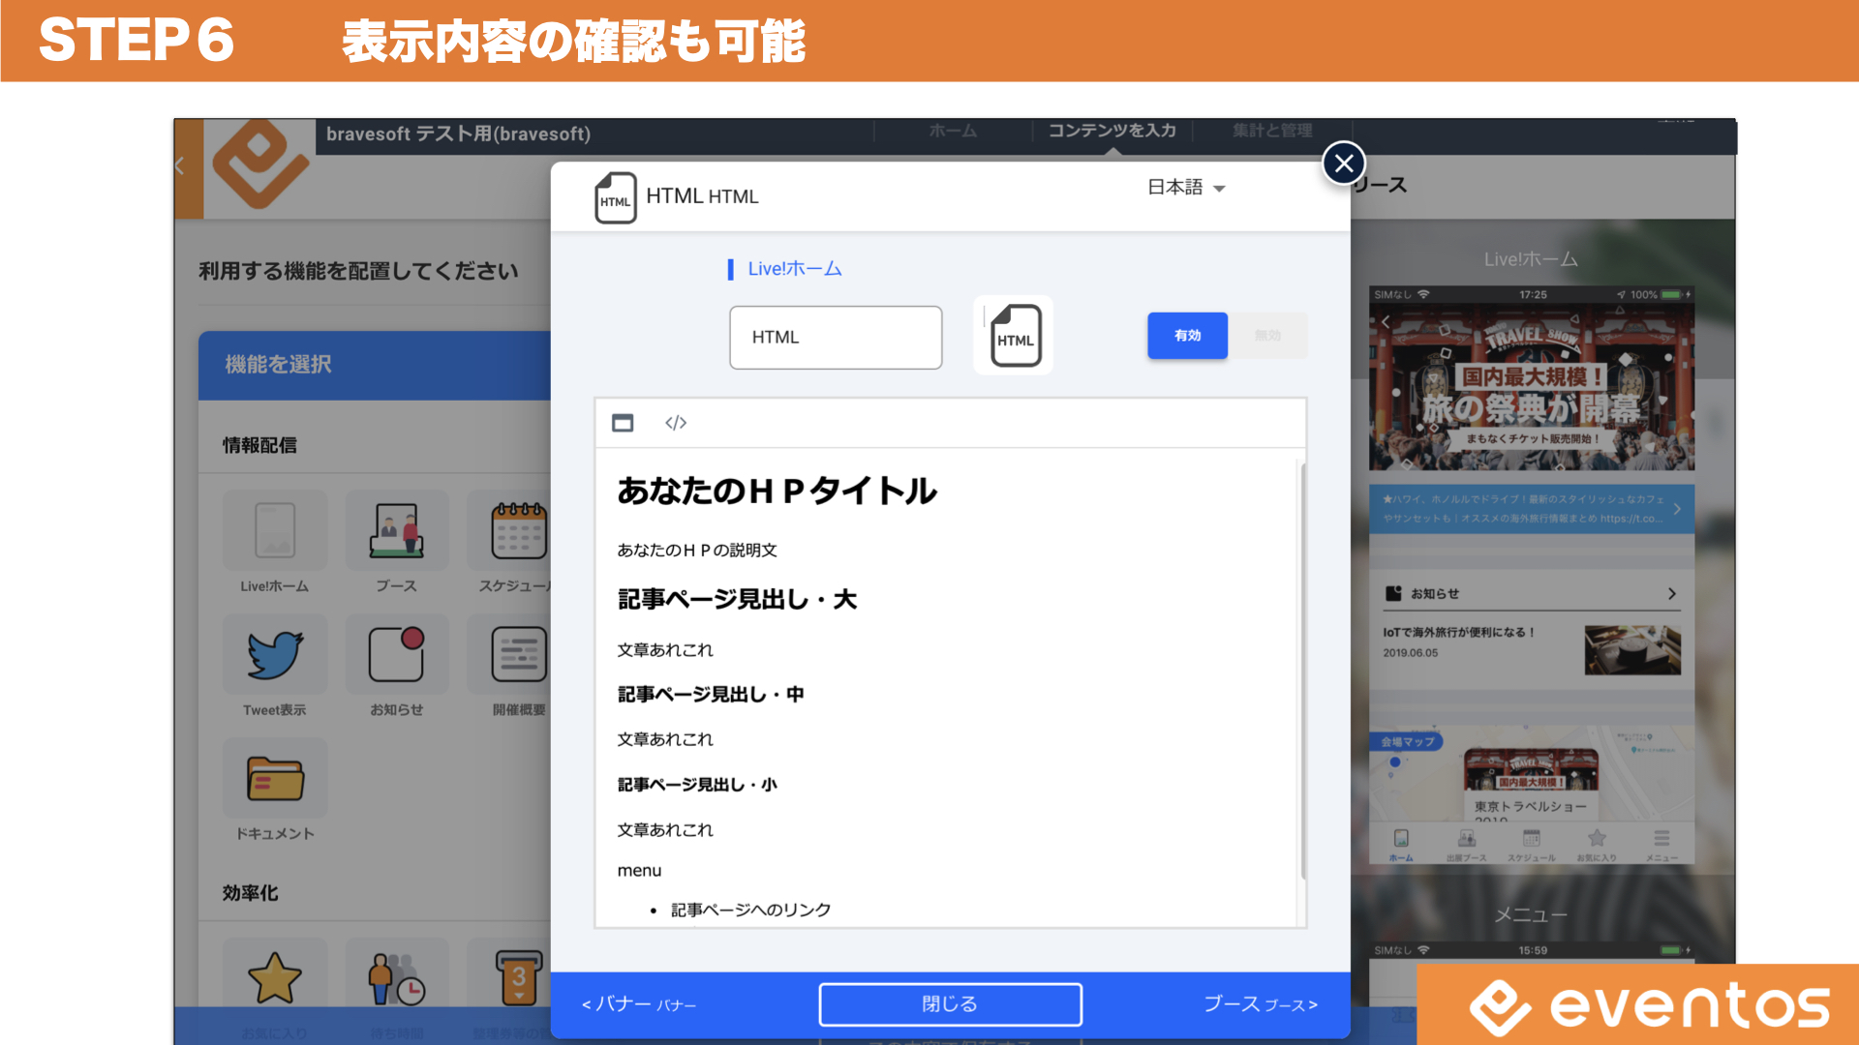Select the お知らせ notification icon
1859x1045 pixels.
coord(397,654)
